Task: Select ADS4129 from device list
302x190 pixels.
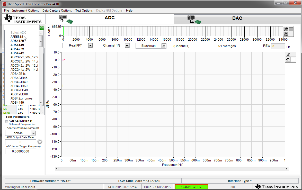Action: coord(17,41)
